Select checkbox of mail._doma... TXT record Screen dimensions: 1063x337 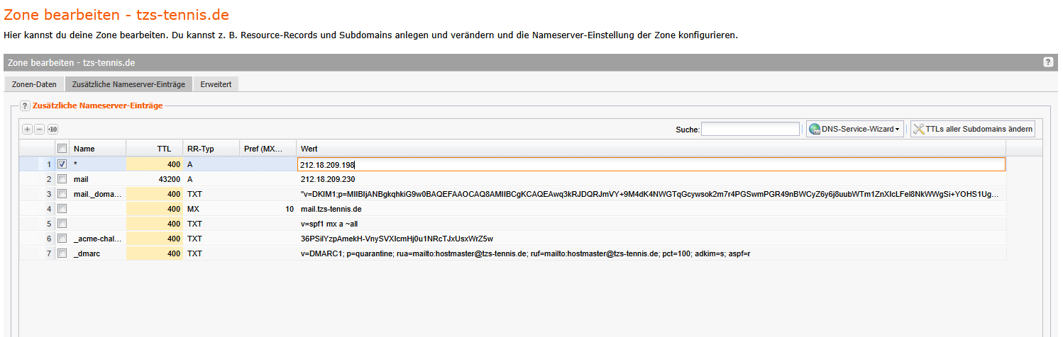click(62, 194)
